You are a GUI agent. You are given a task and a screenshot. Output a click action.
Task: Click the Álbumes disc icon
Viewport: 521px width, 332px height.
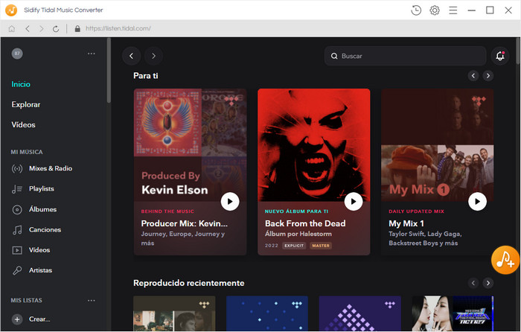coord(17,210)
